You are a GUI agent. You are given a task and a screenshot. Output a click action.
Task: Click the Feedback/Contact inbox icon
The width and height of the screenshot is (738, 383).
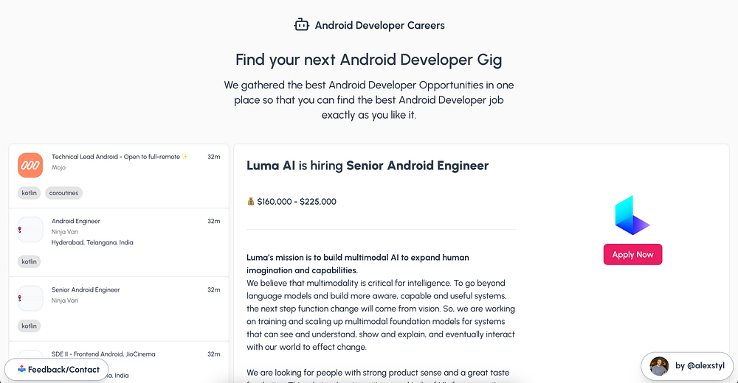[21, 370]
